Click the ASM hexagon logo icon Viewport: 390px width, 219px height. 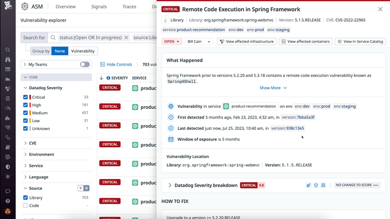pyautogui.click(x=25, y=6)
